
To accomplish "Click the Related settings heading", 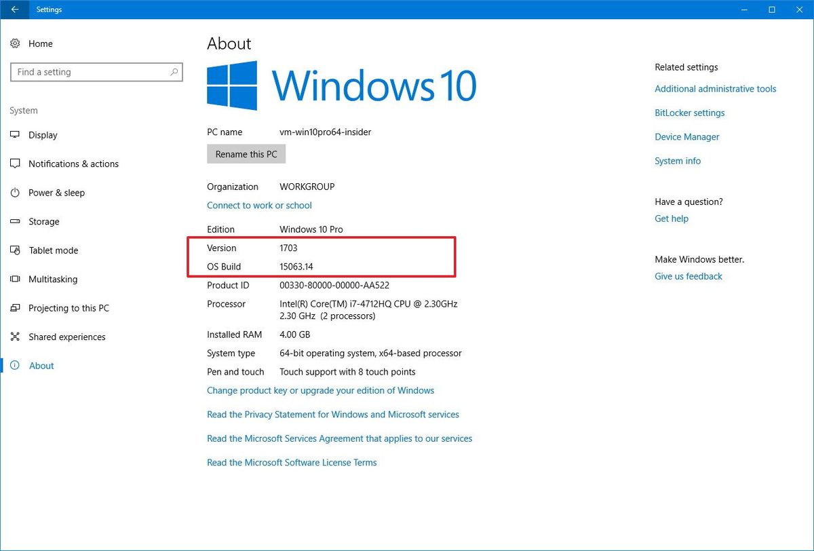I will [x=686, y=67].
